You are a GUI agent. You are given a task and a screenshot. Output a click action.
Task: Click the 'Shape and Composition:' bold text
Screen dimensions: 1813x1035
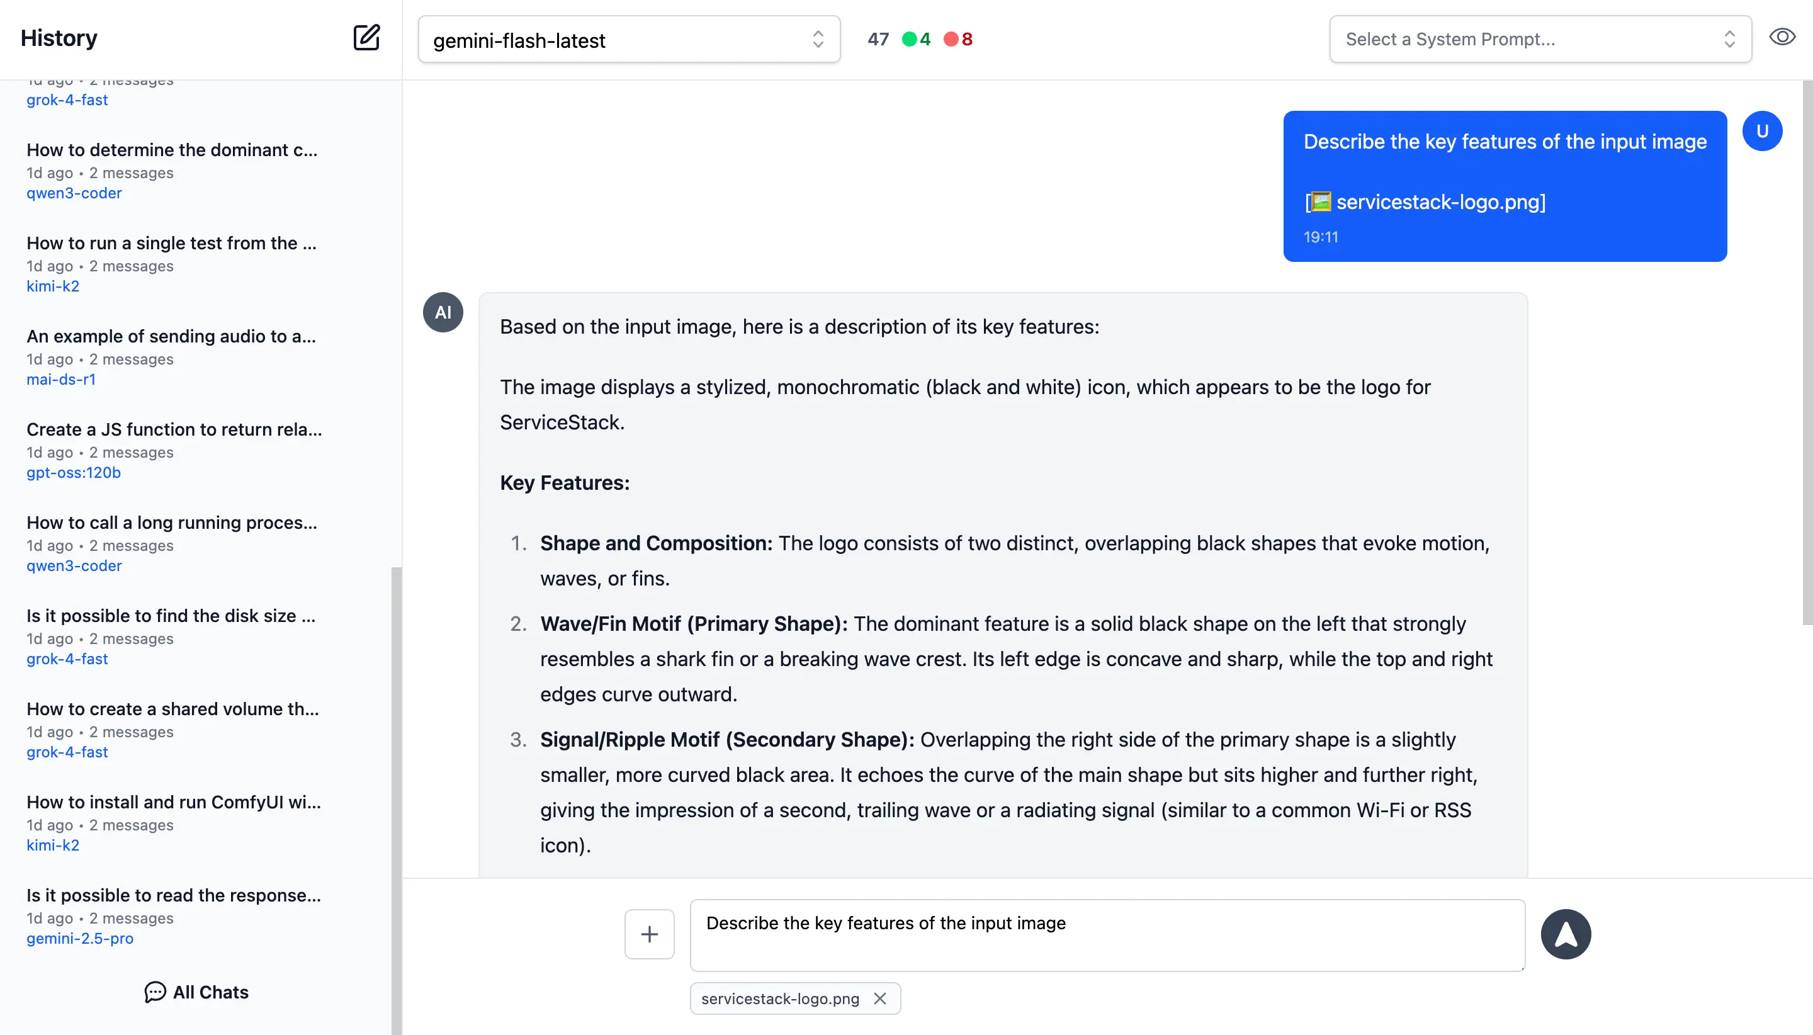656,543
